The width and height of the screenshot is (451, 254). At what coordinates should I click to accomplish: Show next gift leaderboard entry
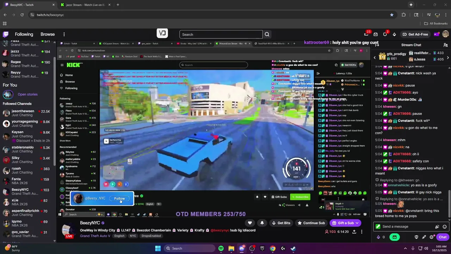click(x=448, y=58)
